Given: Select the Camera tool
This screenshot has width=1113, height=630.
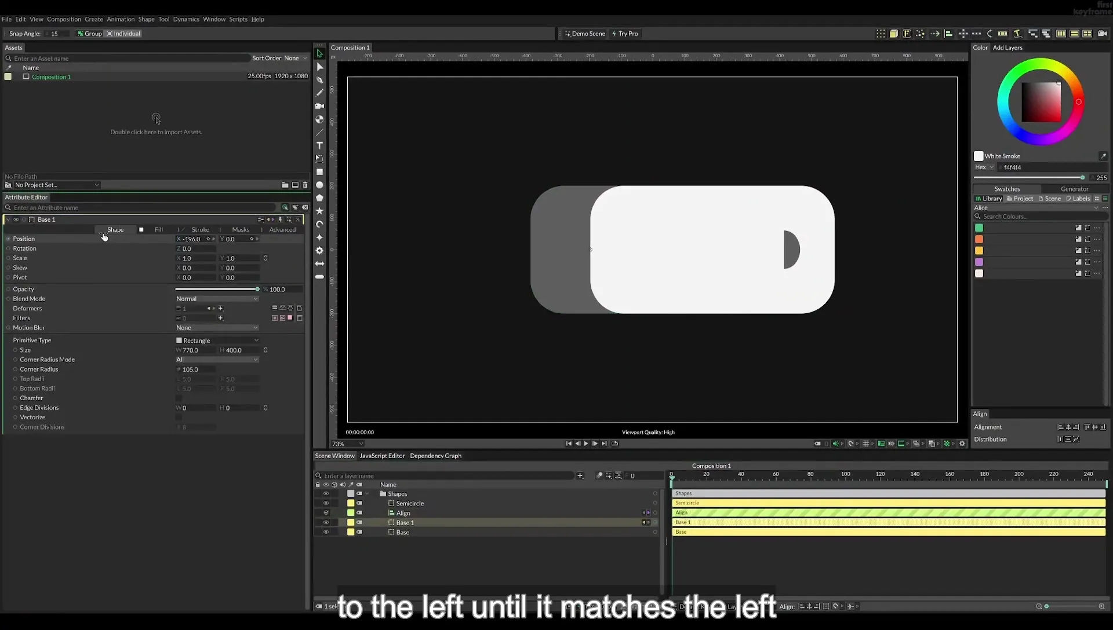Looking at the screenshot, I should [x=319, y=106].
